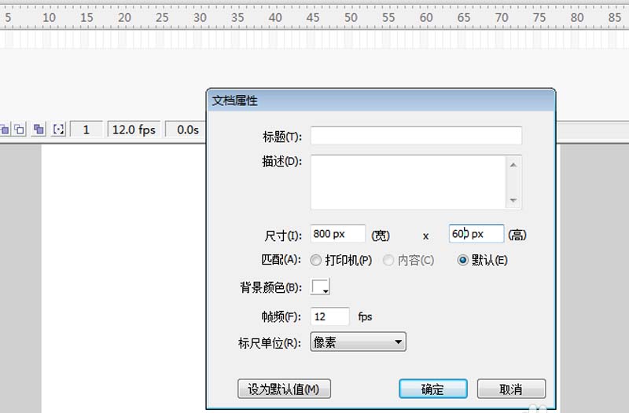Click the 12.0 fps timeline value
Image resolution: width=629 pixels, height=413 pixels.
pos(134,130)
